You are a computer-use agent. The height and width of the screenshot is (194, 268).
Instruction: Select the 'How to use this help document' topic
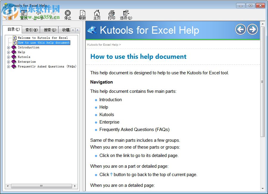coord(44,42)
